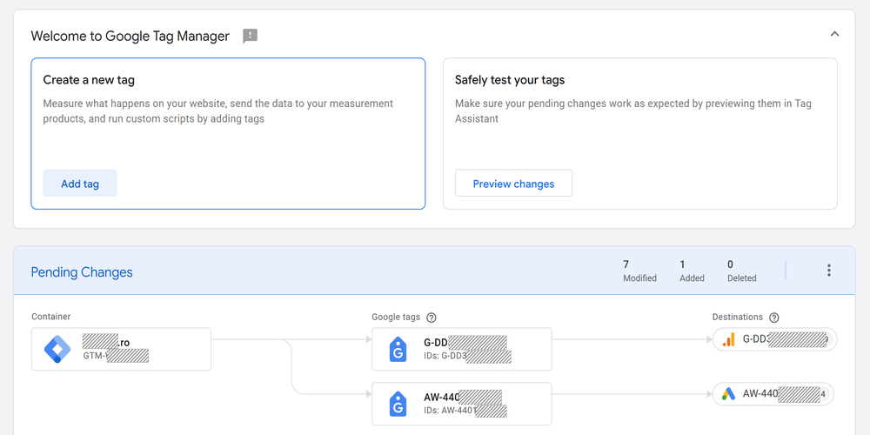Click the help icon next to Google tags
Screen dimensions: 870x435
tap(432, 318)
